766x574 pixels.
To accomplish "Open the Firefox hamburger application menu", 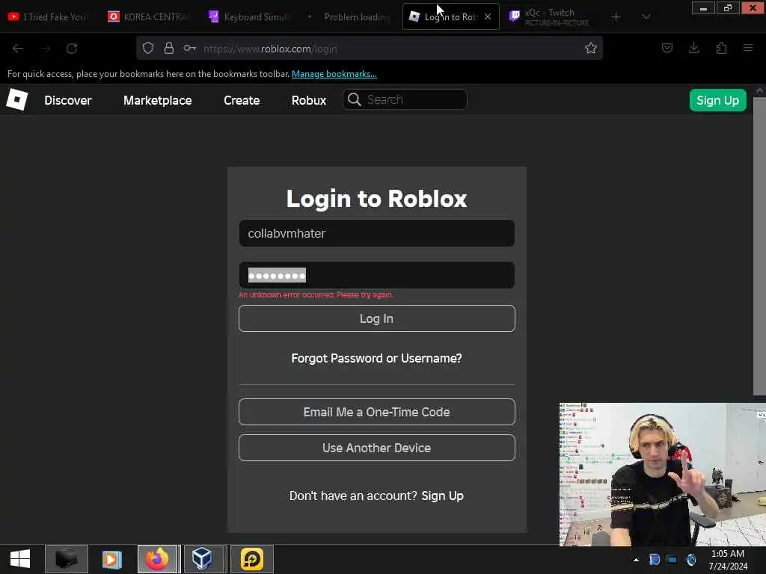I will point(748,48).
